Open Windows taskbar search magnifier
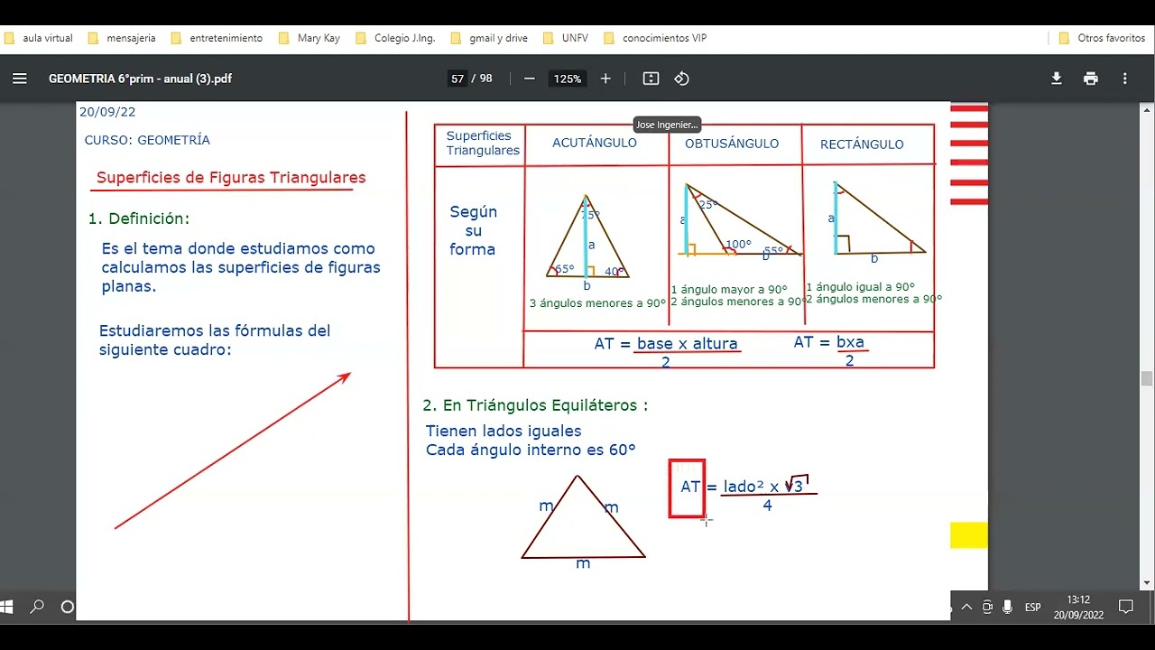Image resolution: width=1155 pixels, height=650 pixels. coord(37,607)
